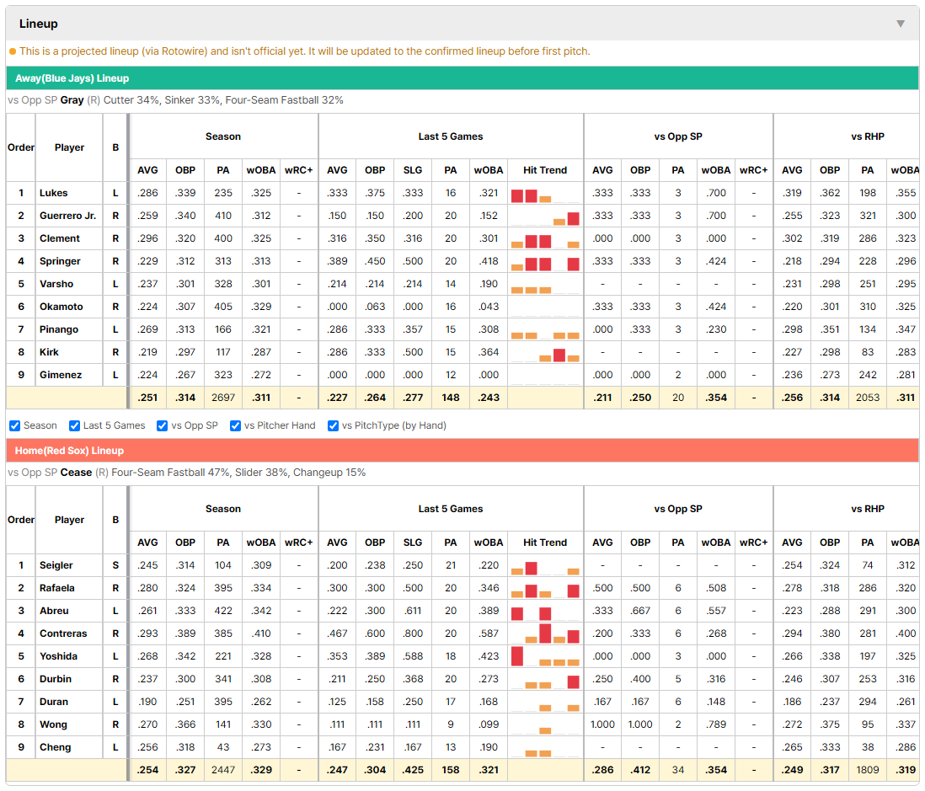Toggle vs PitchType (by Hand) checkbox

(x=334, y=426)
